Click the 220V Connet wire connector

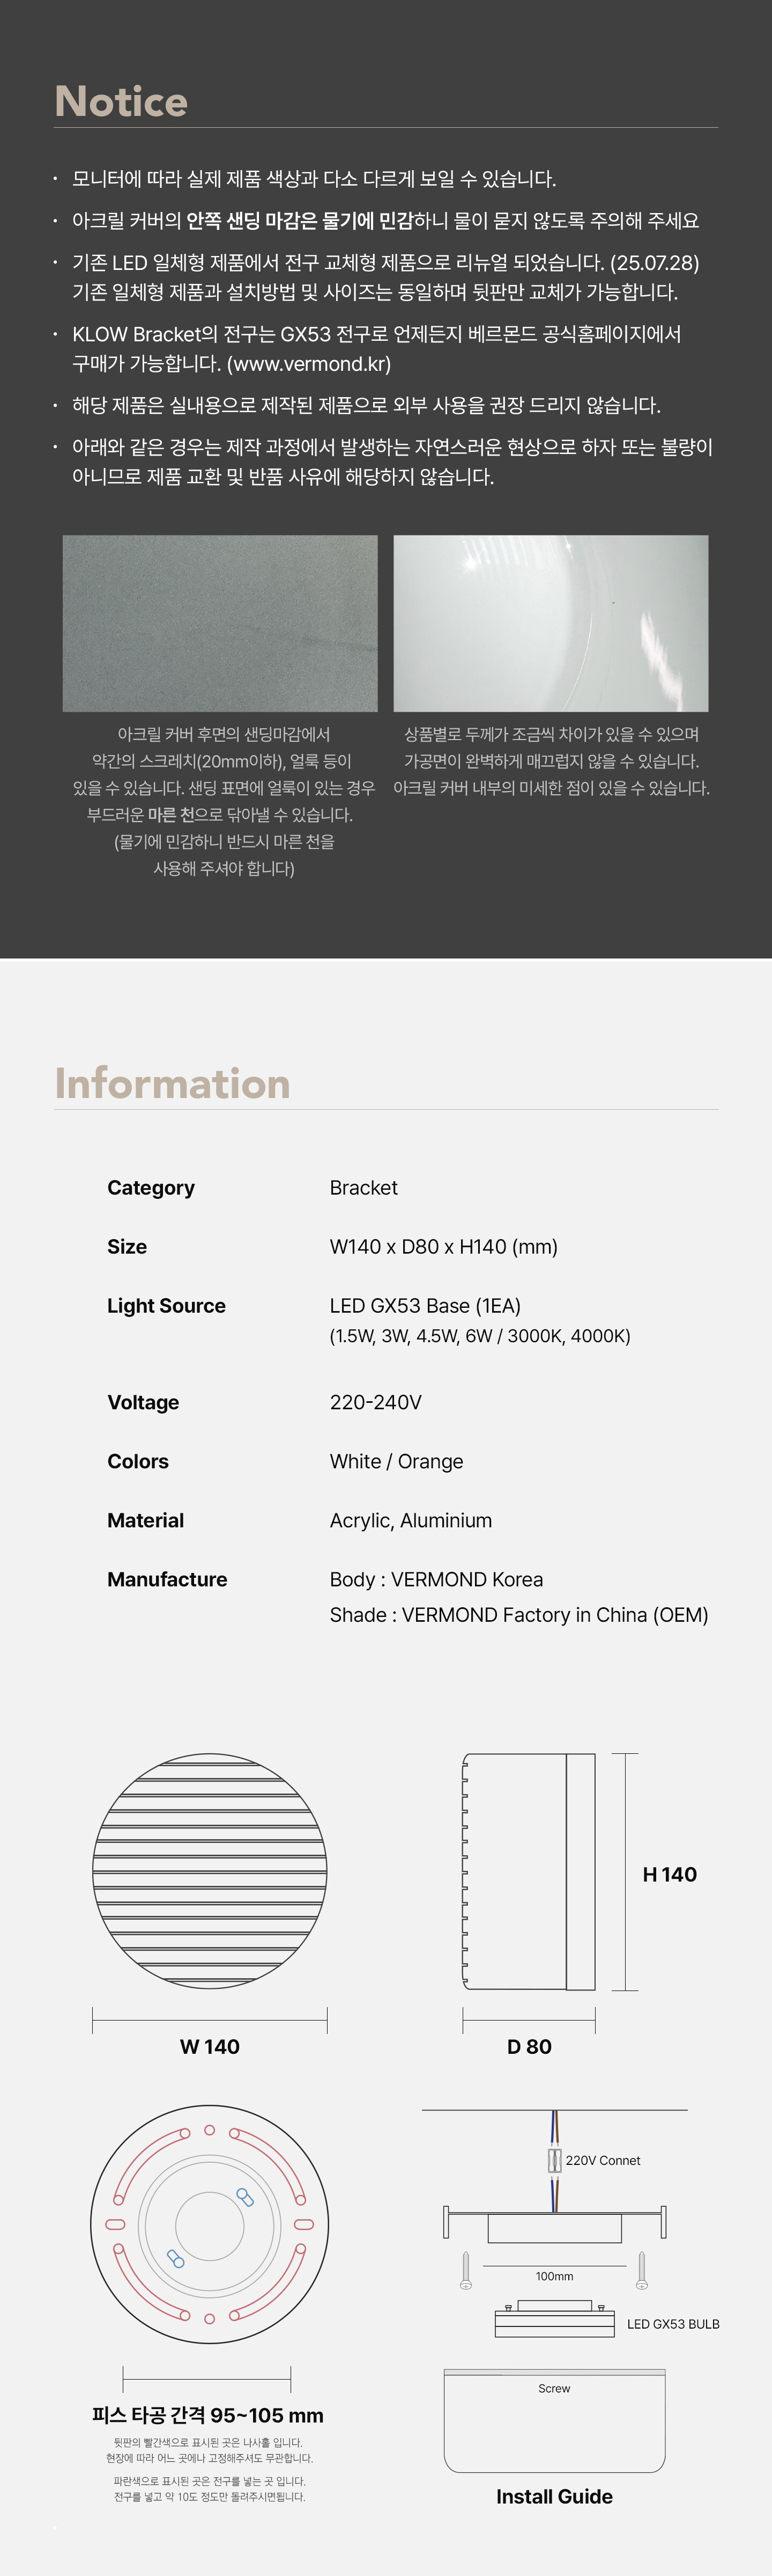pos(554,2160)
